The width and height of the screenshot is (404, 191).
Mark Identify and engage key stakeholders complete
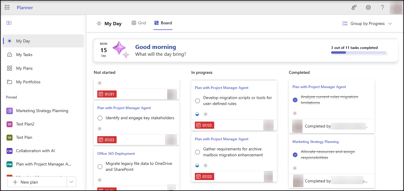coord(100,118)
